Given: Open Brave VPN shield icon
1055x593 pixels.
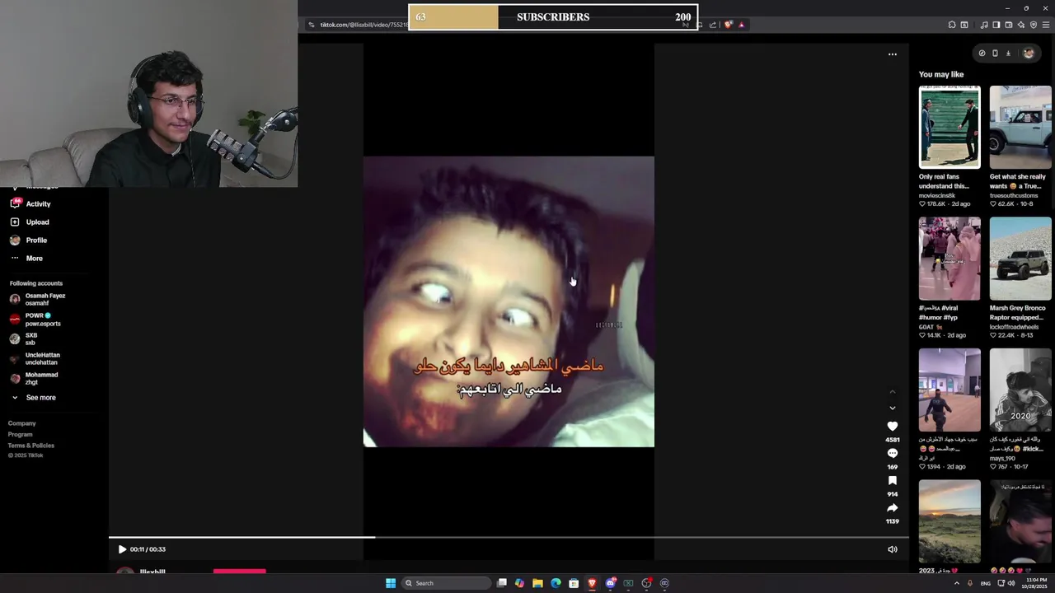Looking at the screenshot, I should pyautogui.click(x=1034, y=25).
